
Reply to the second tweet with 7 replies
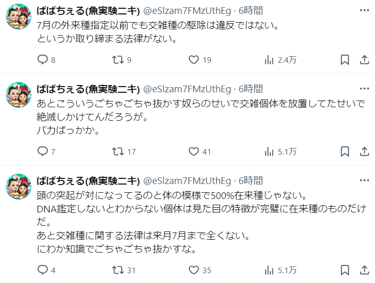pyautogui.click(x=43, y=152)
